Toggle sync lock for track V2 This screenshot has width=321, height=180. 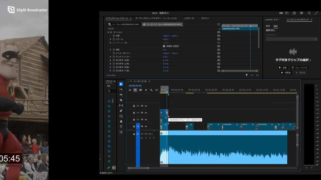click(142, 119)
